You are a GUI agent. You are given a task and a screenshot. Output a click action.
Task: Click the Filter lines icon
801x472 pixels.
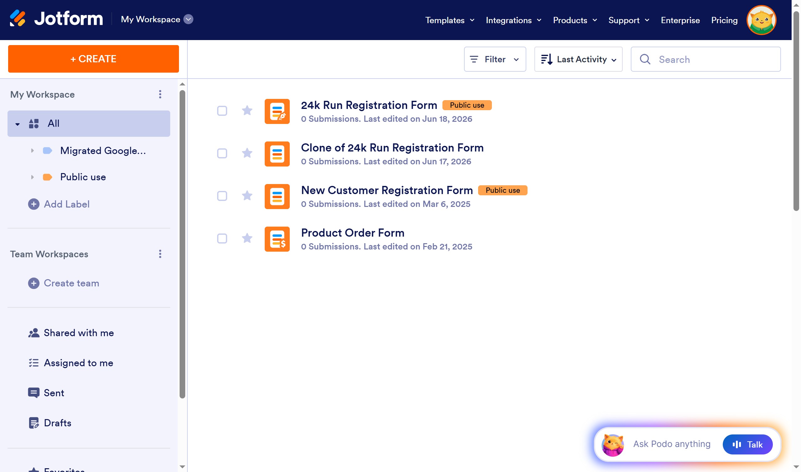474,59
